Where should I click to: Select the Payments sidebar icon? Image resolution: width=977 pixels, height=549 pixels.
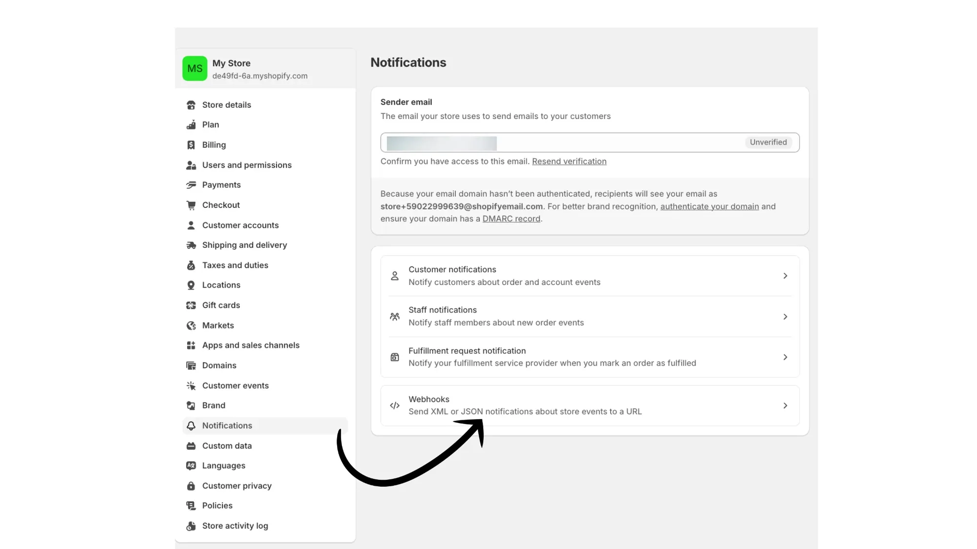[x=191, y=184]
